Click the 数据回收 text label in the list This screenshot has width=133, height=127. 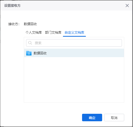pos(40,53)
